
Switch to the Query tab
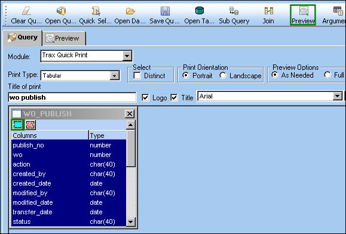[23, 38]
